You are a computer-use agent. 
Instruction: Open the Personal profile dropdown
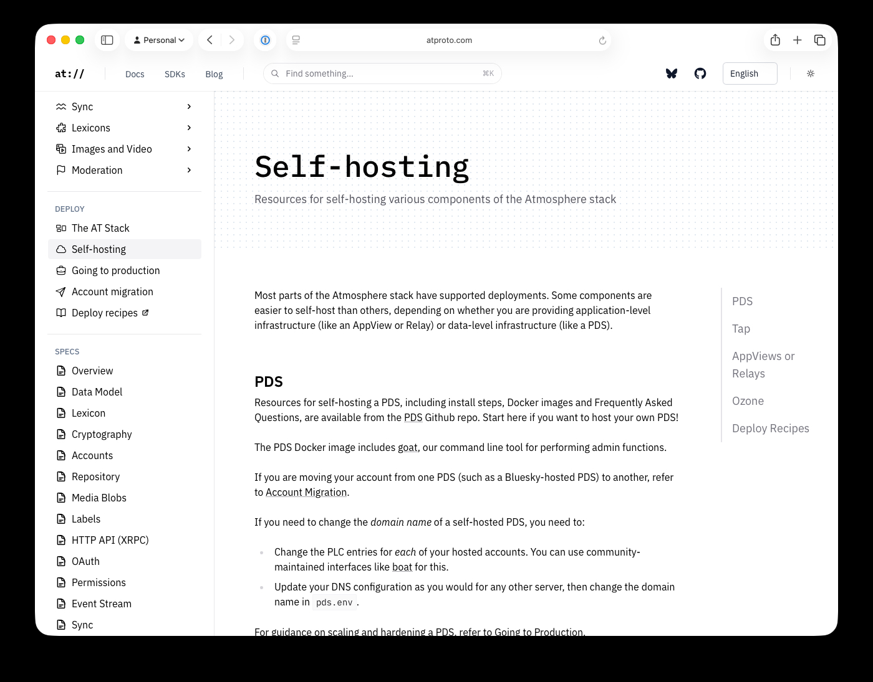(160, 40)
